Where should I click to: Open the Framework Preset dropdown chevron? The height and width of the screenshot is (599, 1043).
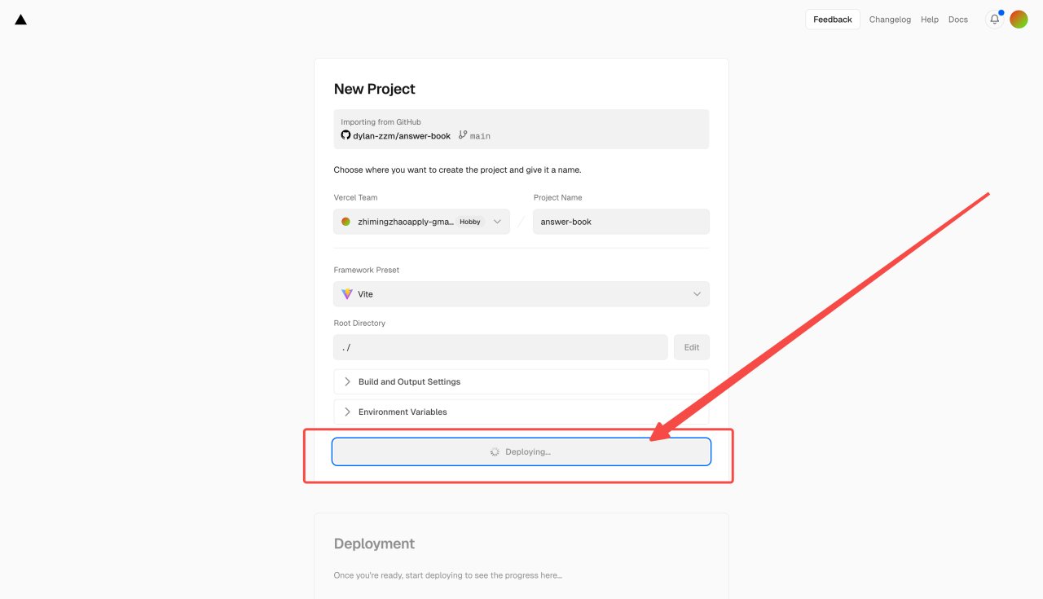tap(697, 294)
